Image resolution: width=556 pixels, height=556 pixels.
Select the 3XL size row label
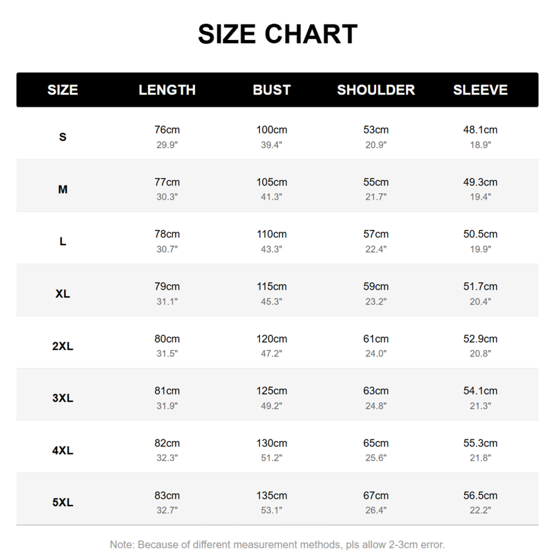click(63, 398)
